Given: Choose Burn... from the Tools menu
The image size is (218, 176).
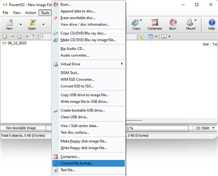Looking at the screenshot, I should 89,5.
